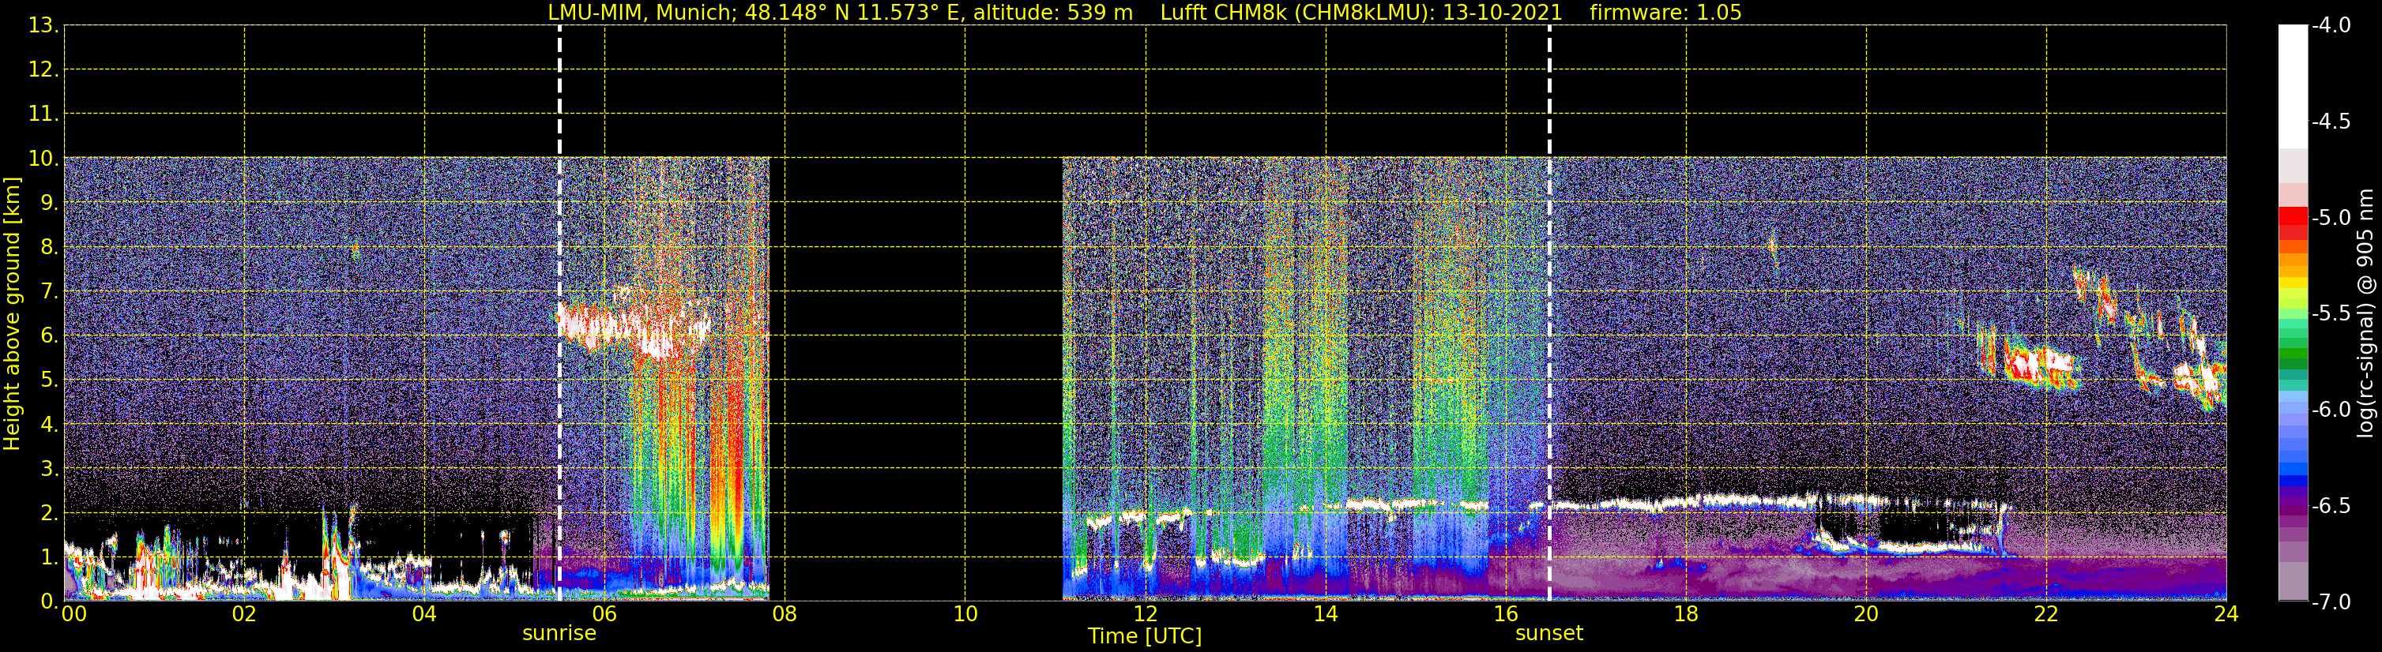The image size is (2382, 652).
Task: Click the '22' time tick label
Action: tap(2046, 614)
